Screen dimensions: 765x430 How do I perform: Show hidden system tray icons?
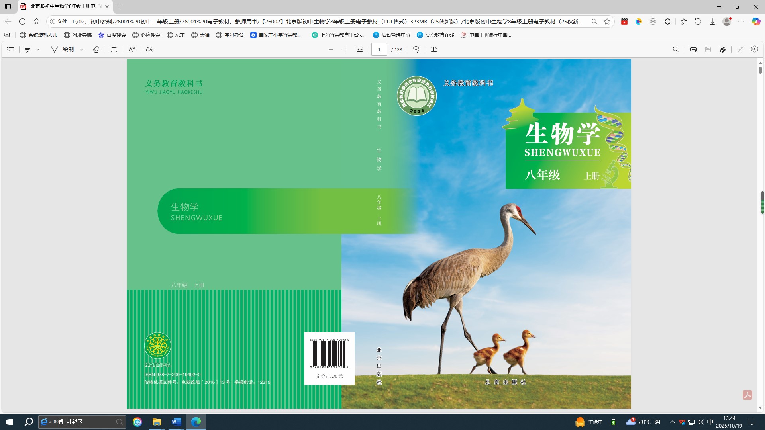pos(672,422)
